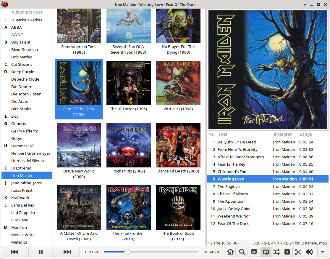
Task: Go to the home view
Action: click(230, 252)
